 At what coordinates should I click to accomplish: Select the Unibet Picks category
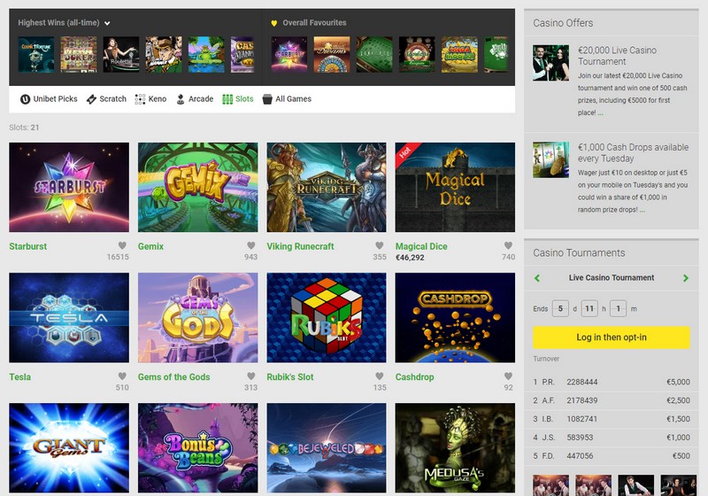tap(49, 99)
